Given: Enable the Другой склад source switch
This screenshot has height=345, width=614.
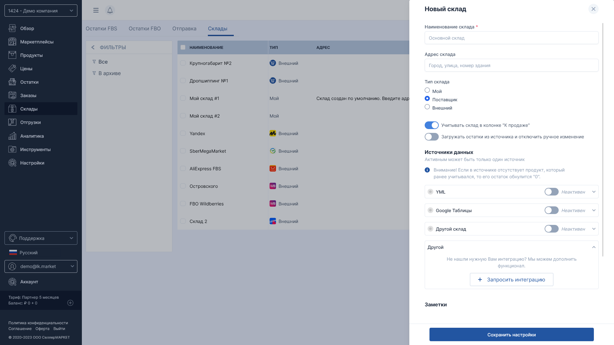Looking at the screenshot, I should tap(552, 229).
